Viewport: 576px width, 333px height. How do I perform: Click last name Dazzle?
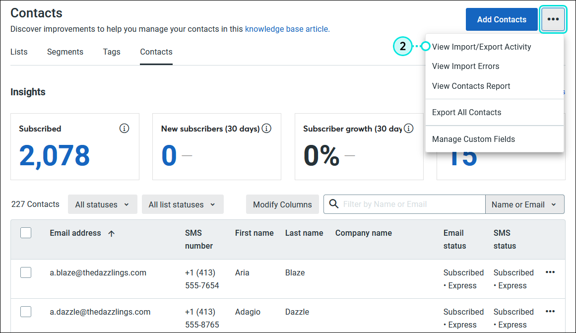tap(297, 312)
